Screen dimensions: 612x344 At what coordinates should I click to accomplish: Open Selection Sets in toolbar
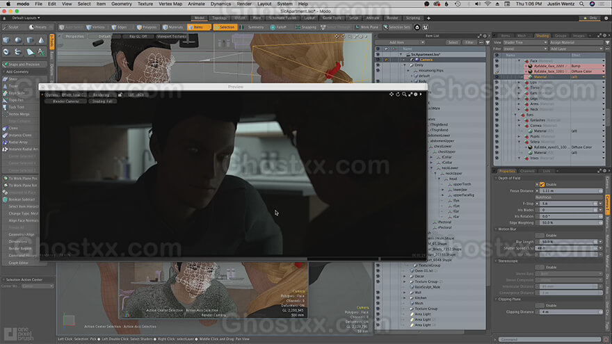pyautogui.click(x=397, y=27)
